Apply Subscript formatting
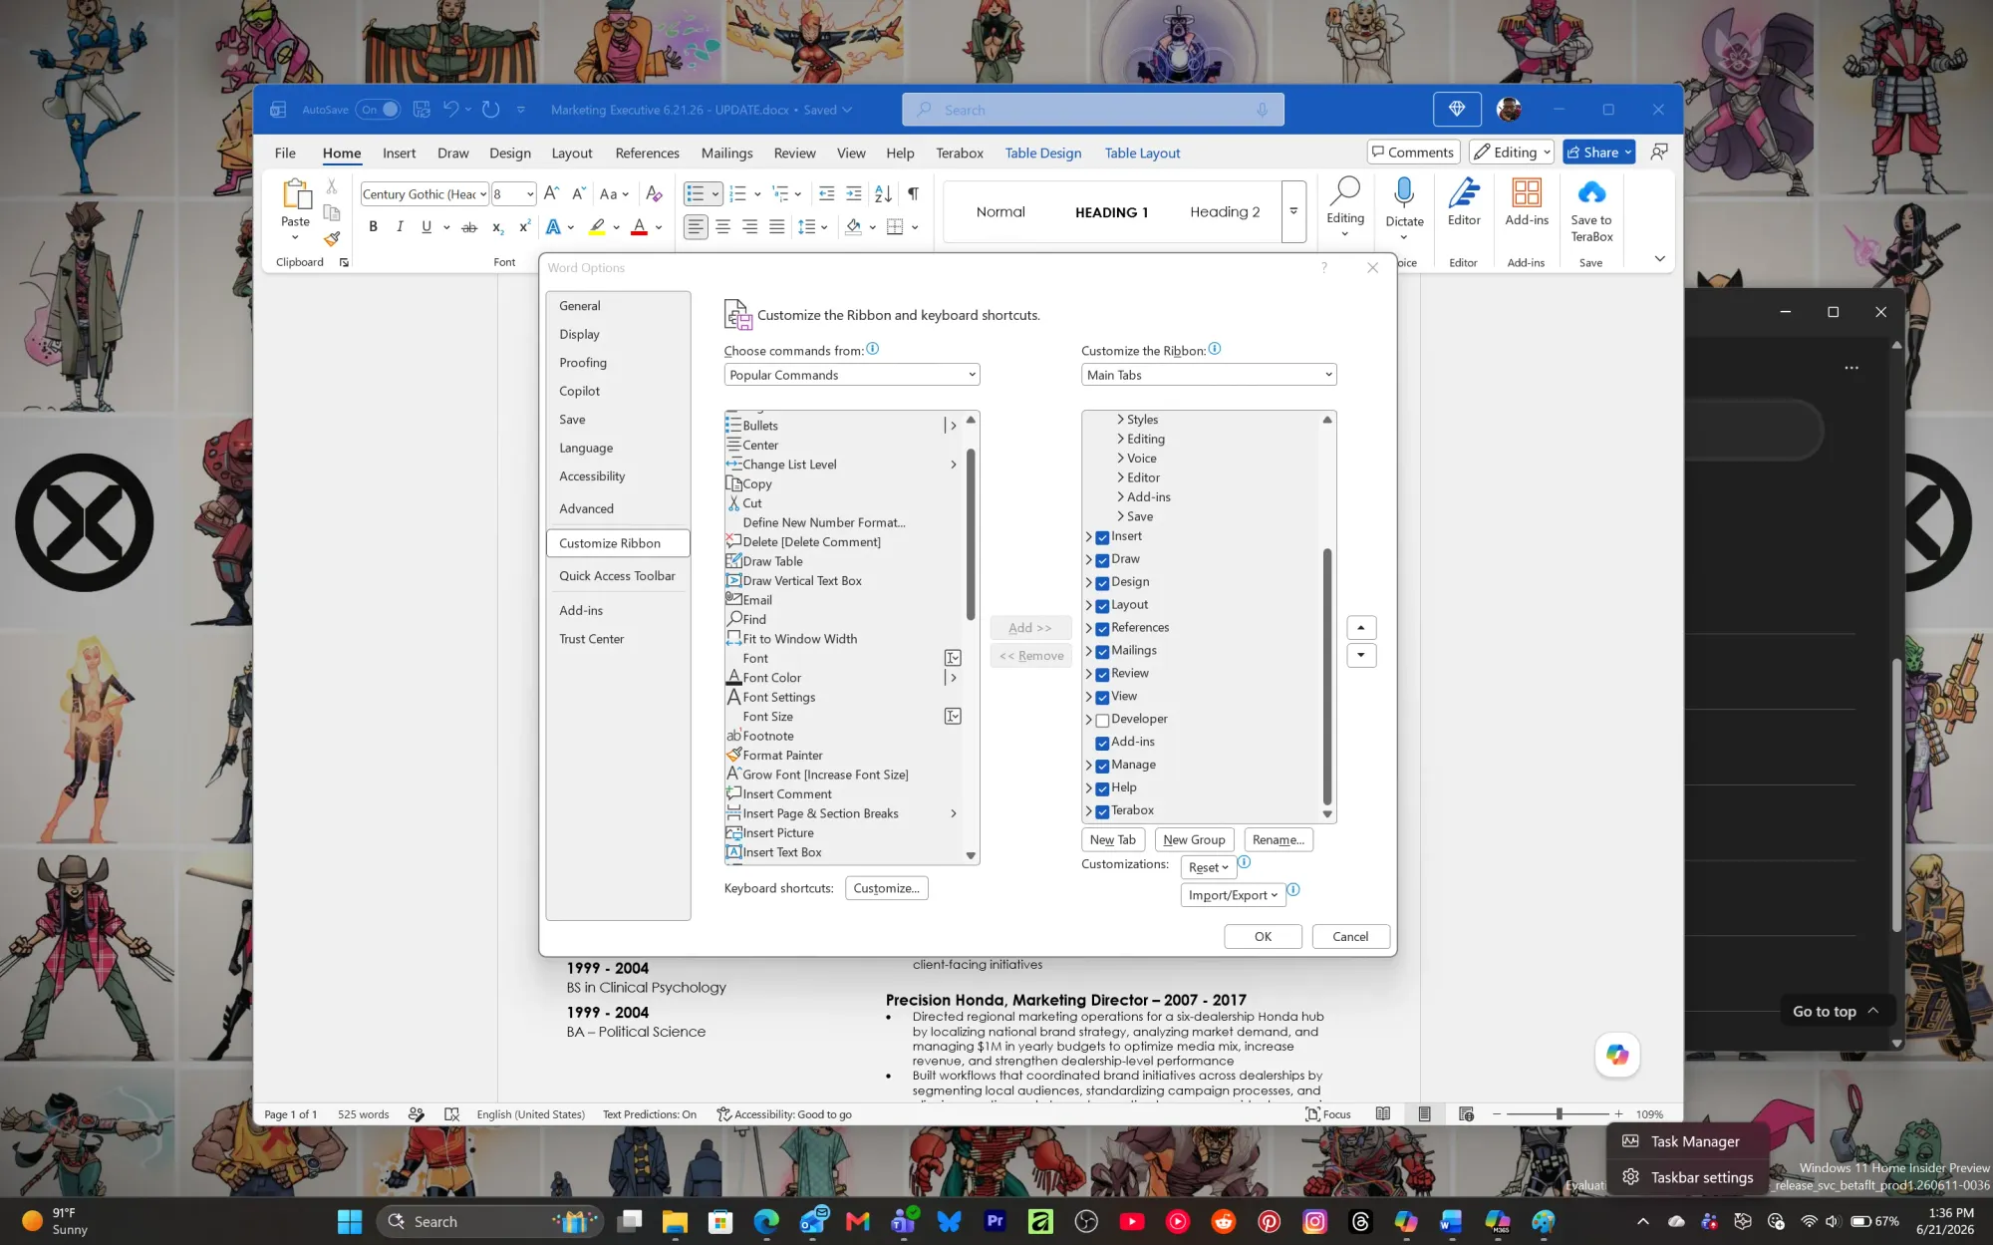 pos(497,227)
